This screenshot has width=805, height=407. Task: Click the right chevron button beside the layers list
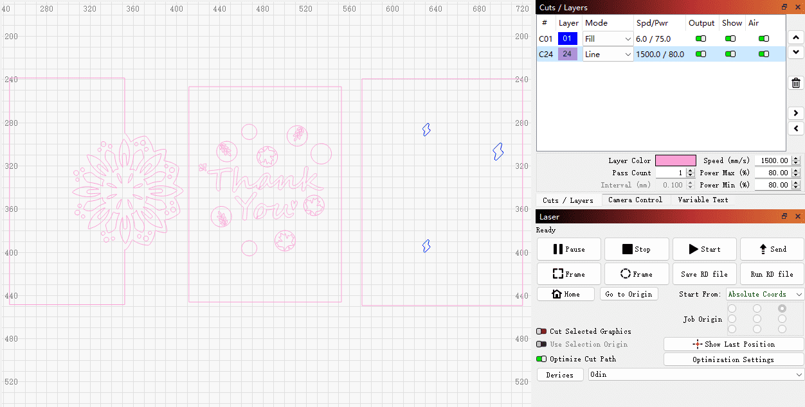pyautogui.click(x=796, y=114)
